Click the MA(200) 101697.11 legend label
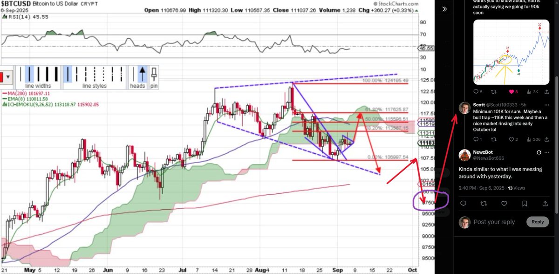Image resolution: width=559 pixels, height=274 pixels. click(27, 94)
